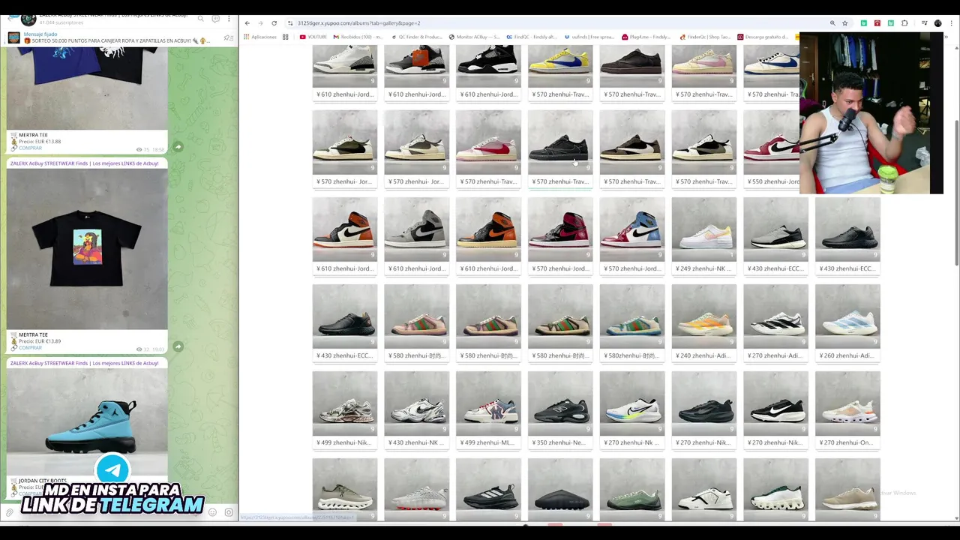The height and width of the screenshot is (540, 960).
Task: Go back in the browser history
Action: [x=247, y=23]
